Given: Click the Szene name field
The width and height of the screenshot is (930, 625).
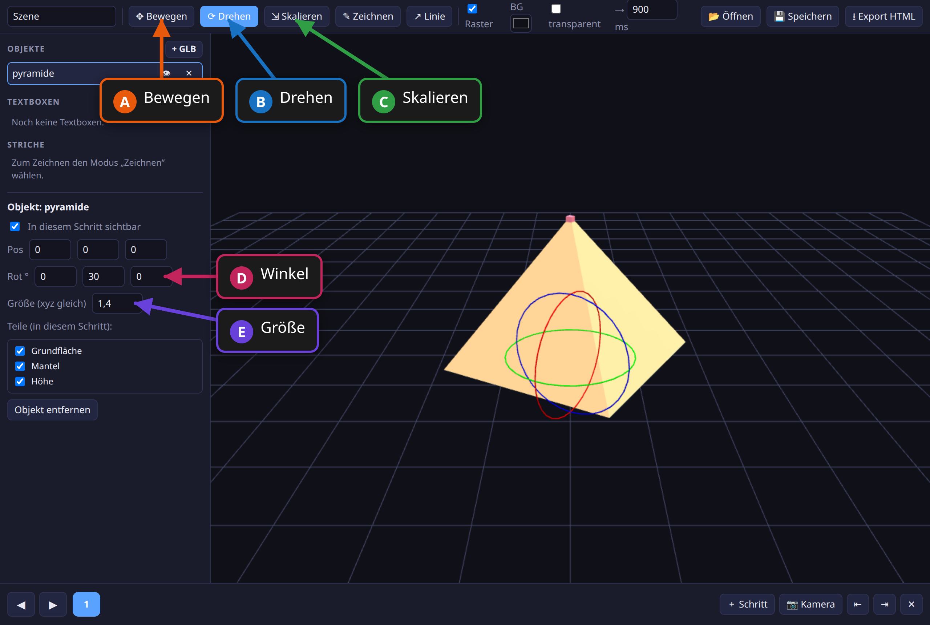Looking at the screenshot, I should 62,16.
